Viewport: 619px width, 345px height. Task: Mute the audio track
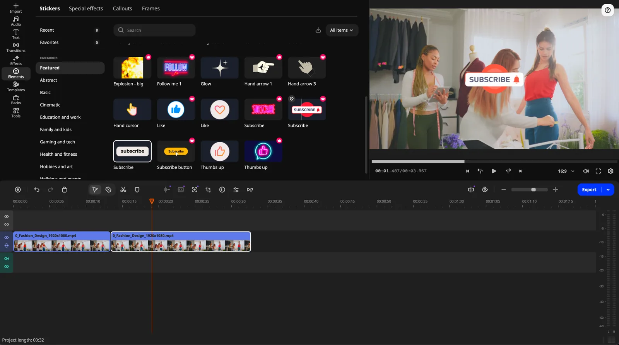(x=7, y=258)
